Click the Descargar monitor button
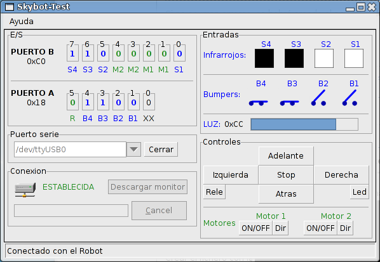The height and width of the screenshot is (262, 380). click(x=147, y=187)
